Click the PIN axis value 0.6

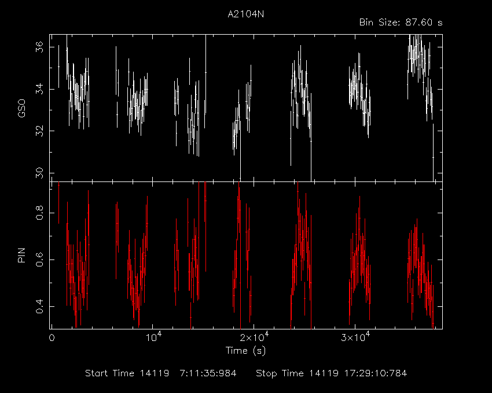(x=39, y=260)
